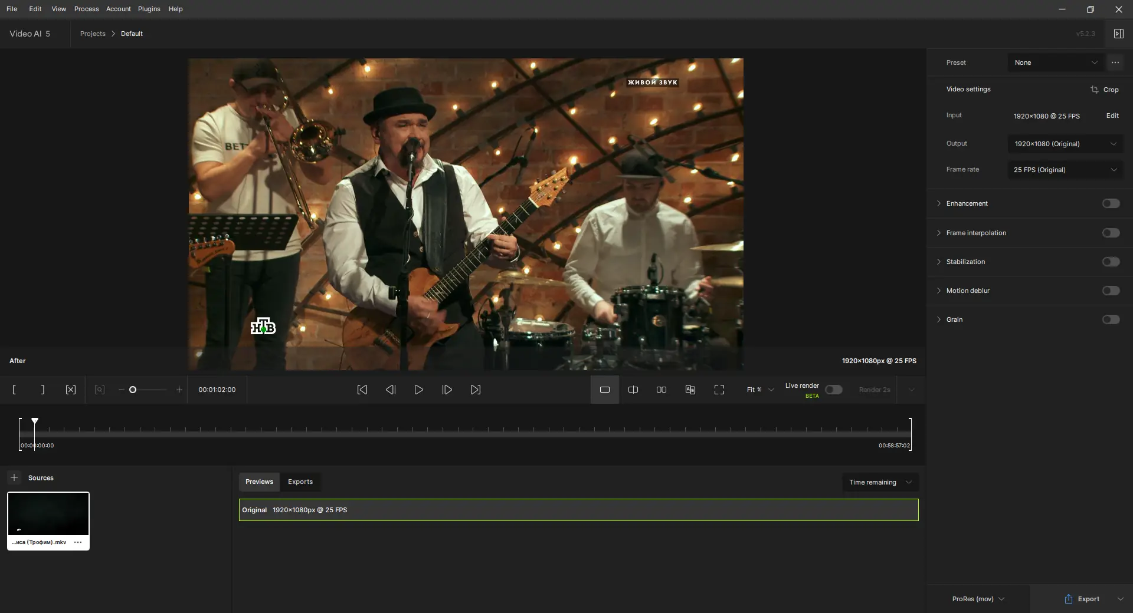
Task: Open the Process menu
Action: pos(86,9)
